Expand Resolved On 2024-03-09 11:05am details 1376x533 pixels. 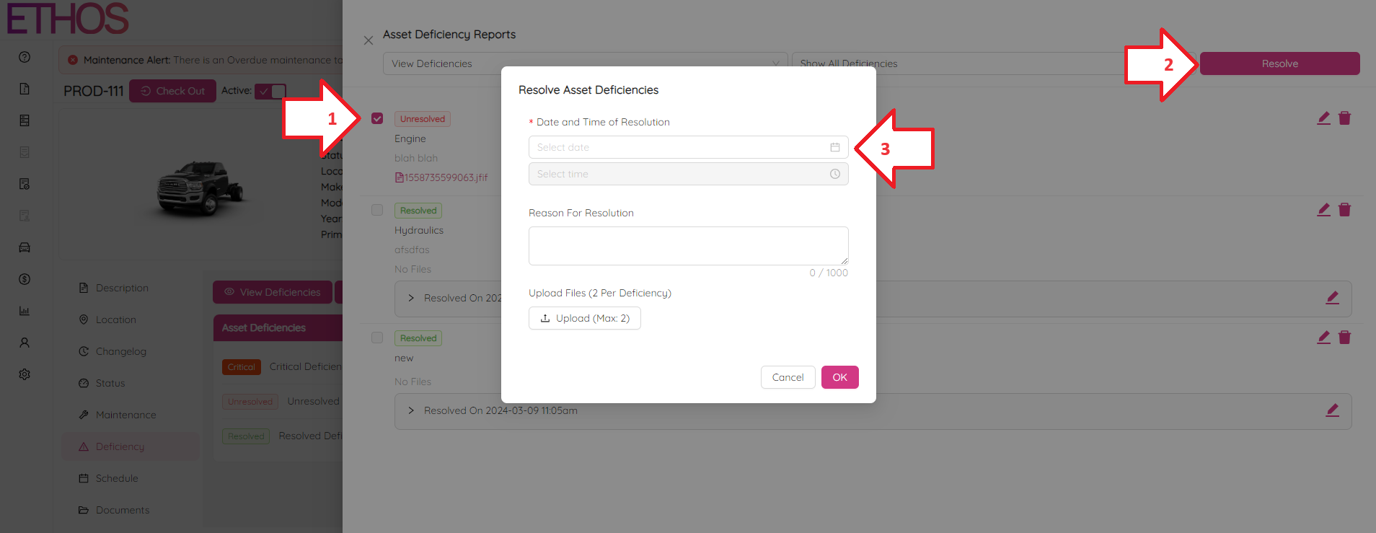[x=411, y=410]
